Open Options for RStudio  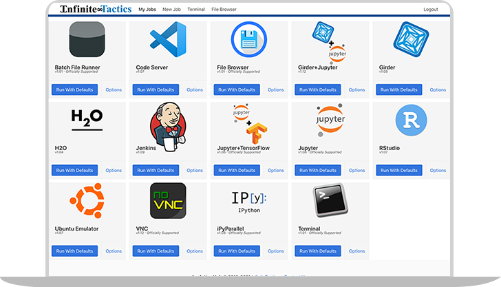[x=438, y=171]
